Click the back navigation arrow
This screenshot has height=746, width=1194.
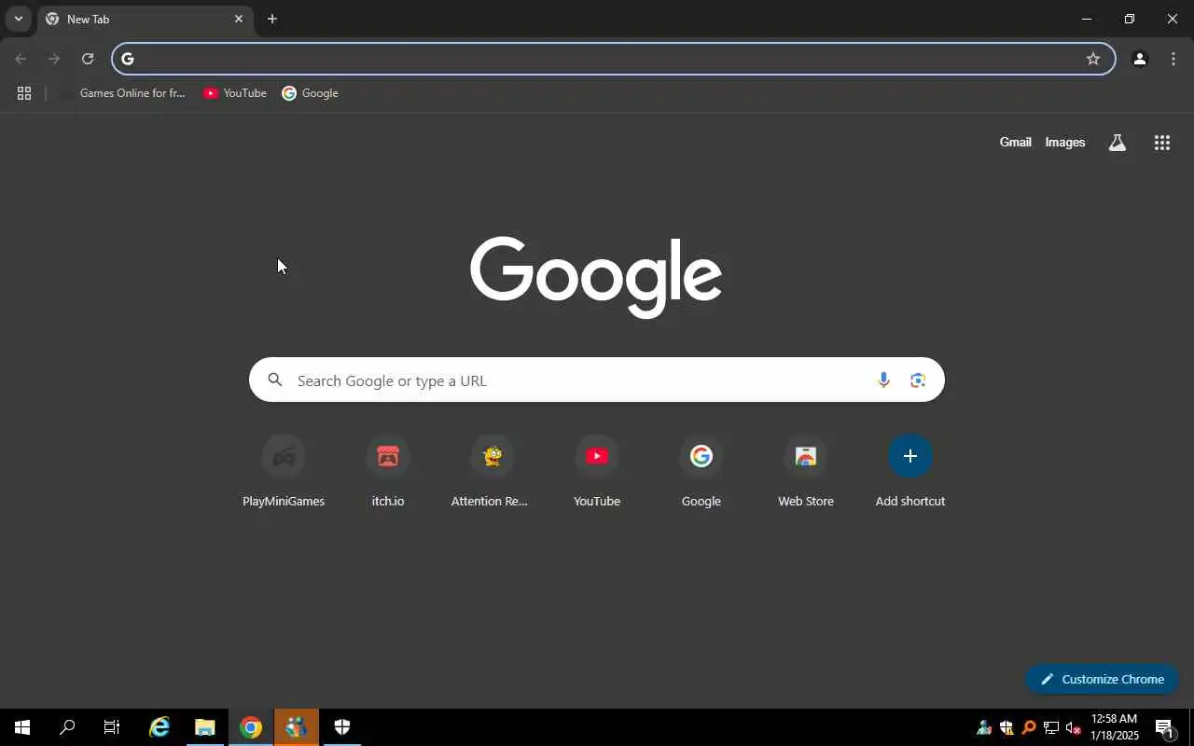[21, 59]
